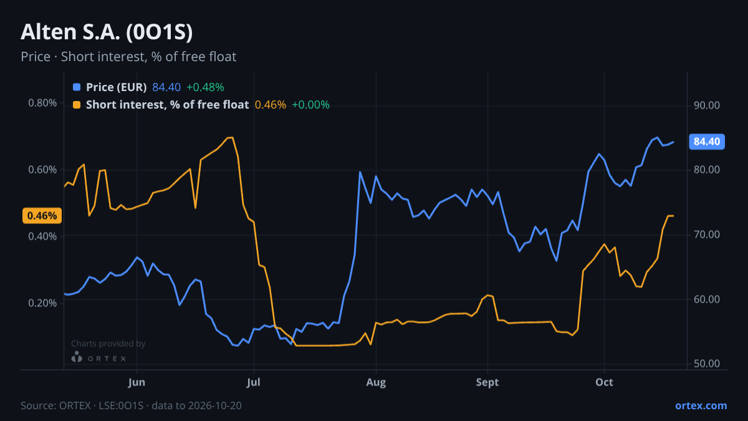Click the Sept label on the time axis

(x=487, y=382)
